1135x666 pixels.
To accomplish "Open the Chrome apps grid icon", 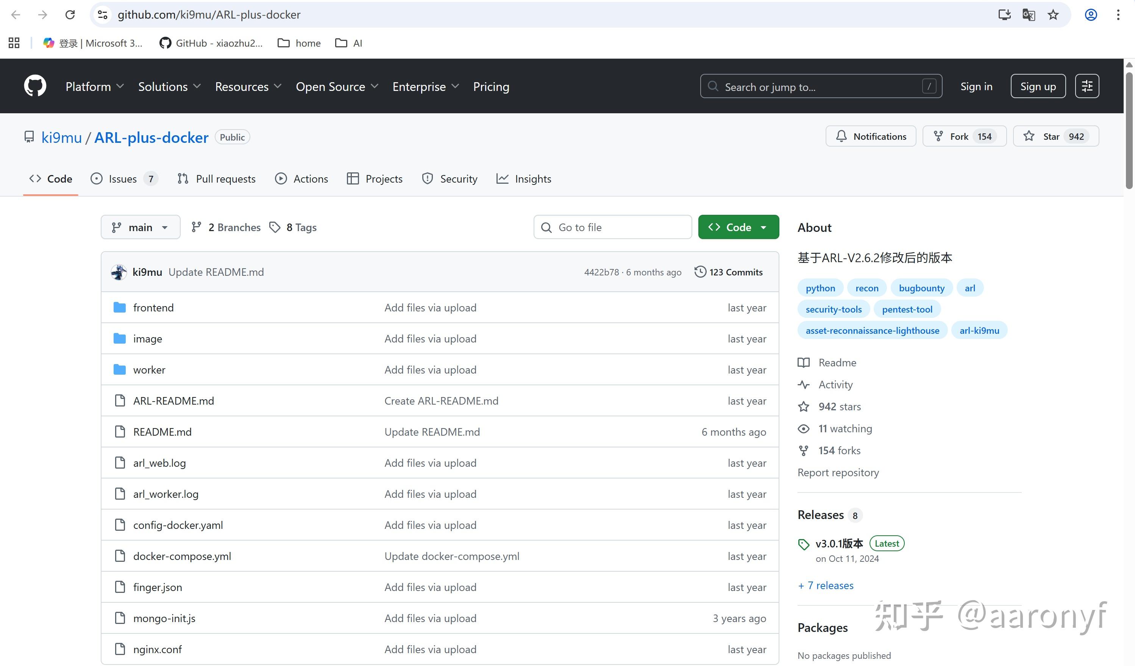I will tap(14, 43).
